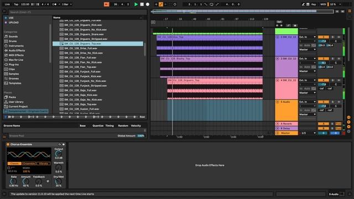
Task: Click the Arrangement Record button
Action: [148, 4]
